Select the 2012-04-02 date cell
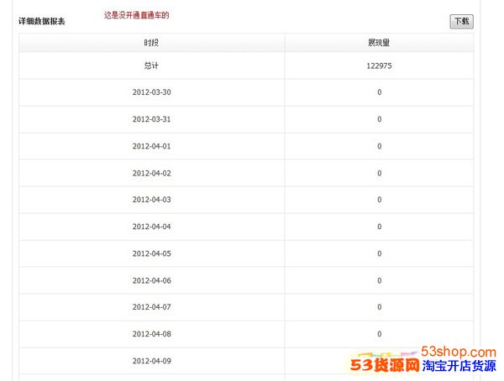Viewport: 504px width, 381px height. [152, 173]
